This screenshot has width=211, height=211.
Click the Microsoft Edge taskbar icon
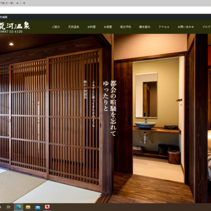click(19, 207)
